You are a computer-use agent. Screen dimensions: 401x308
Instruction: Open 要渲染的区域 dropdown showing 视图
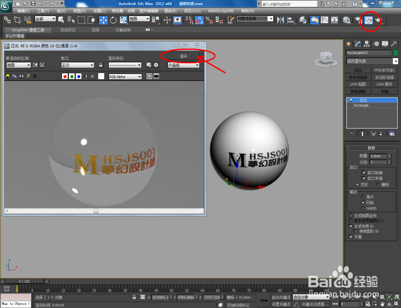[18, 65]
